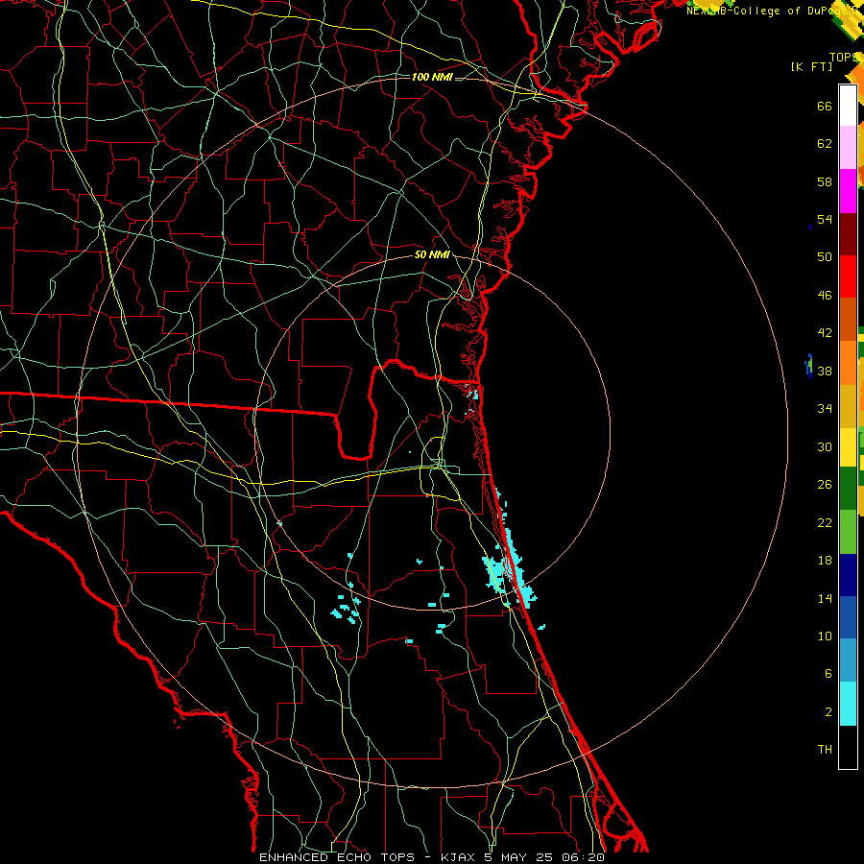Click the "100 NMI" range ring label
This screenshot has width=864, height=864.
[x=432, y=77]
